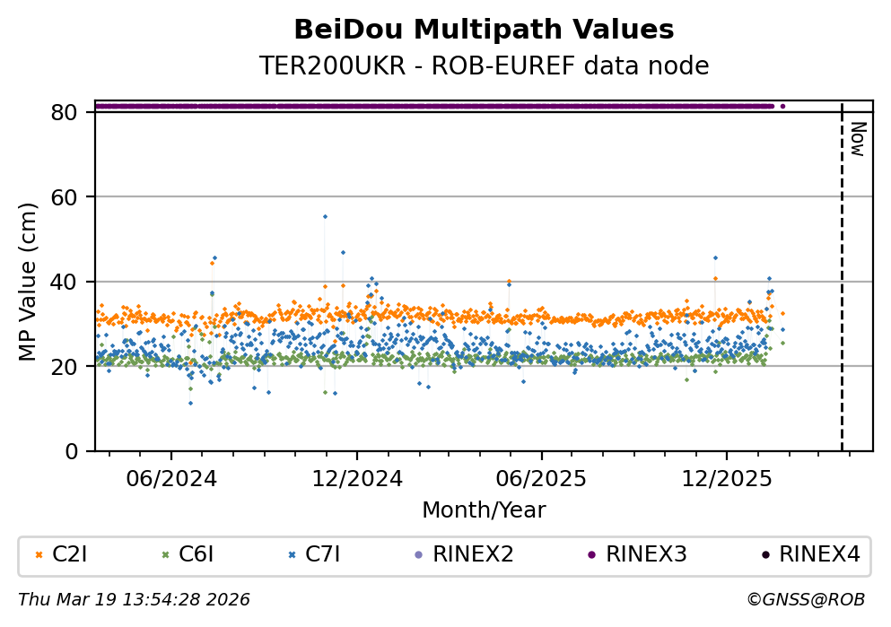The width and height of the screenshot is (891, 627).
Task: Click the 12/2024 x-axis tick label
Action: tap(356, 478)
